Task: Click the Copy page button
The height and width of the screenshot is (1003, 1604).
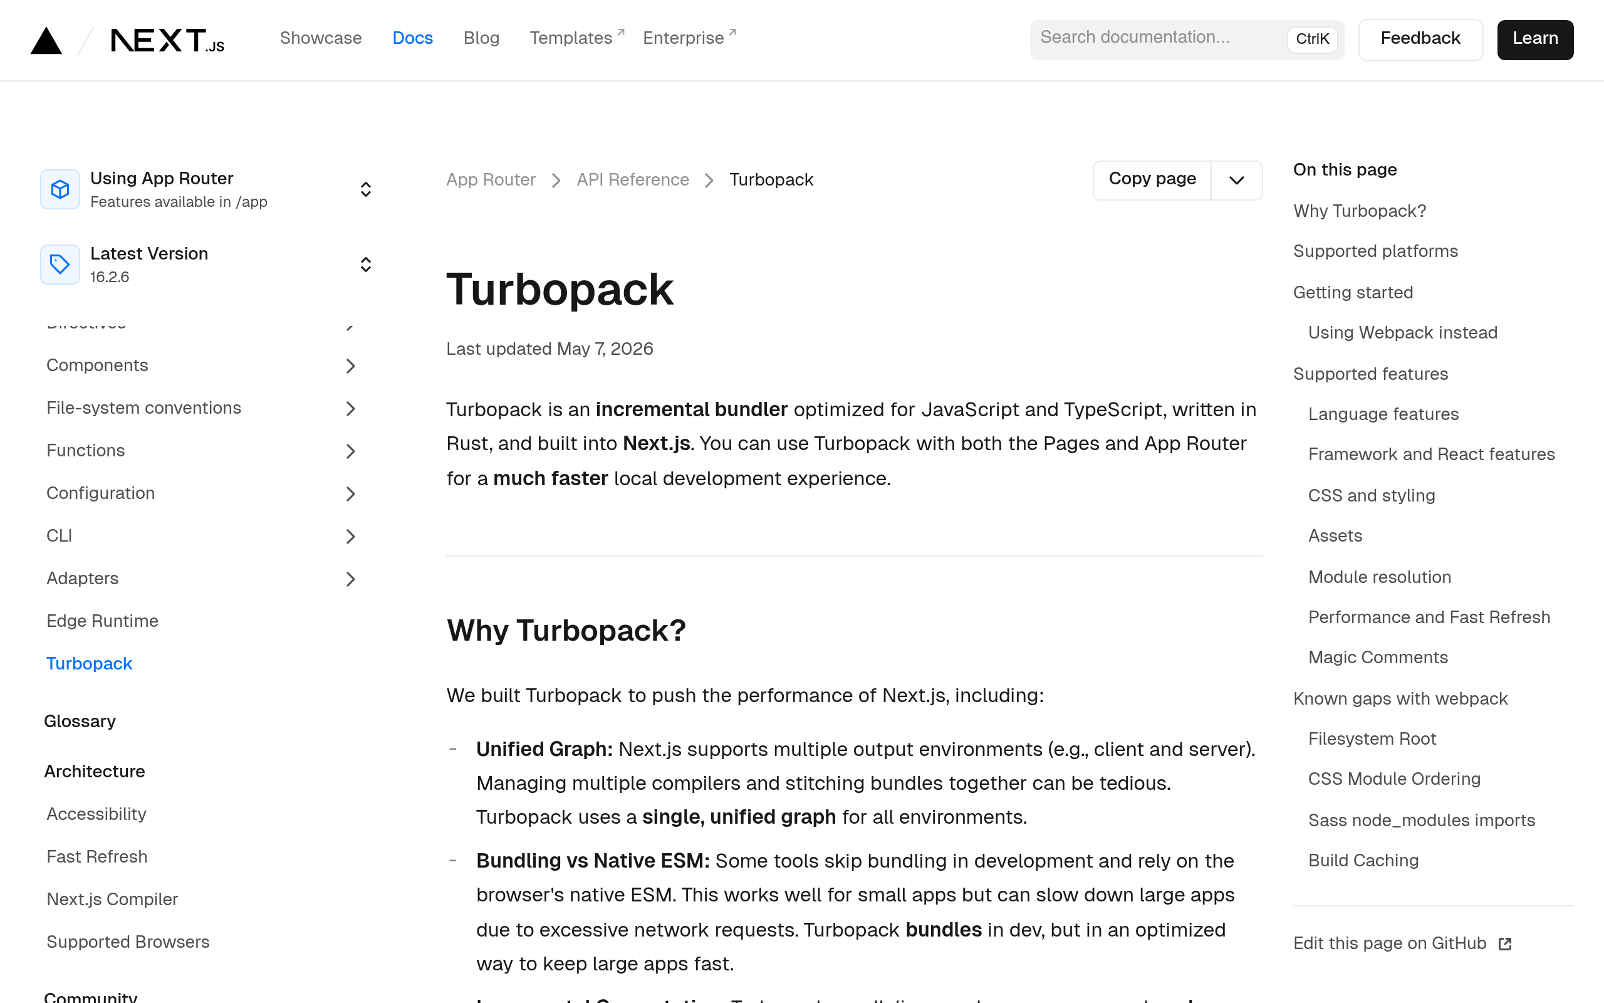Action: [x=1152, y=179]
